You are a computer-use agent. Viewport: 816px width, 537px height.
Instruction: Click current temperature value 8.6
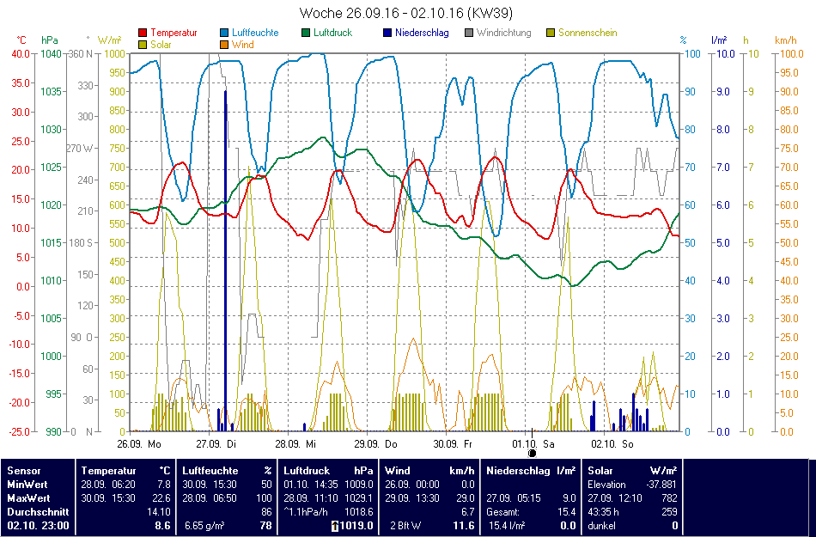(x=163, y=526)
